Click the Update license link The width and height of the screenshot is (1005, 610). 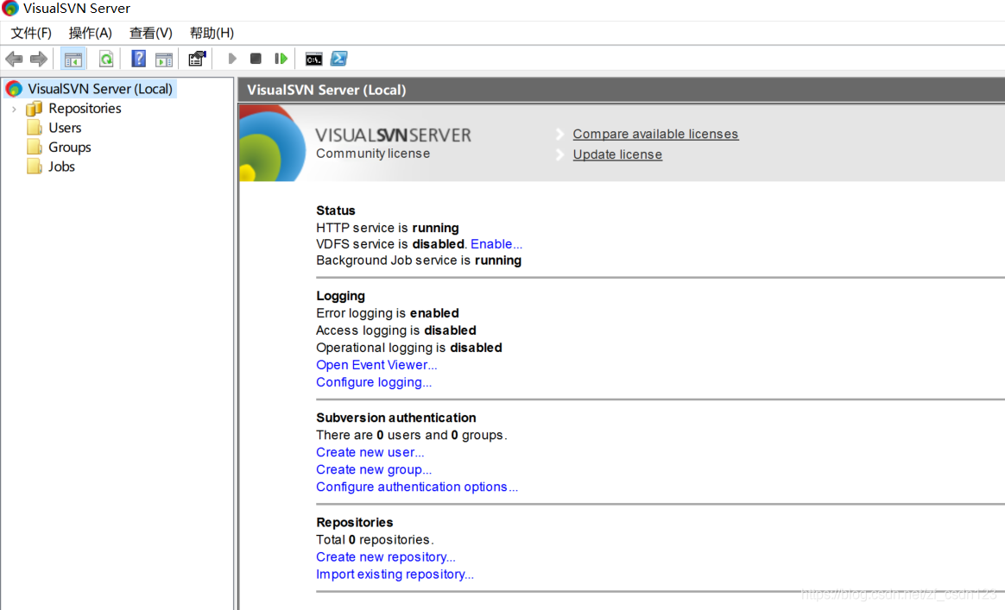pyautogui.click(x=617, y=154)
